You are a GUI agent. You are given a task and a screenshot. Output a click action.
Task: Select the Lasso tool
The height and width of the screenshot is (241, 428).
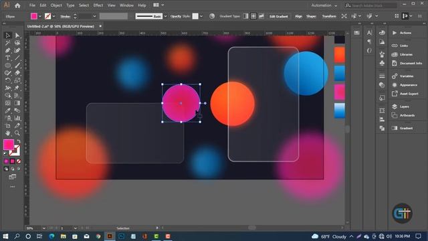17,43
